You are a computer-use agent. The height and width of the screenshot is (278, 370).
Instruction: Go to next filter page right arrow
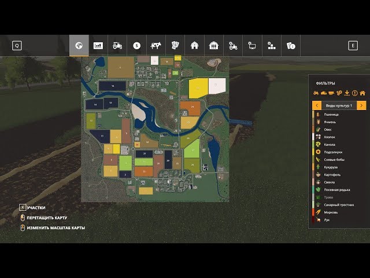(361, 105)
